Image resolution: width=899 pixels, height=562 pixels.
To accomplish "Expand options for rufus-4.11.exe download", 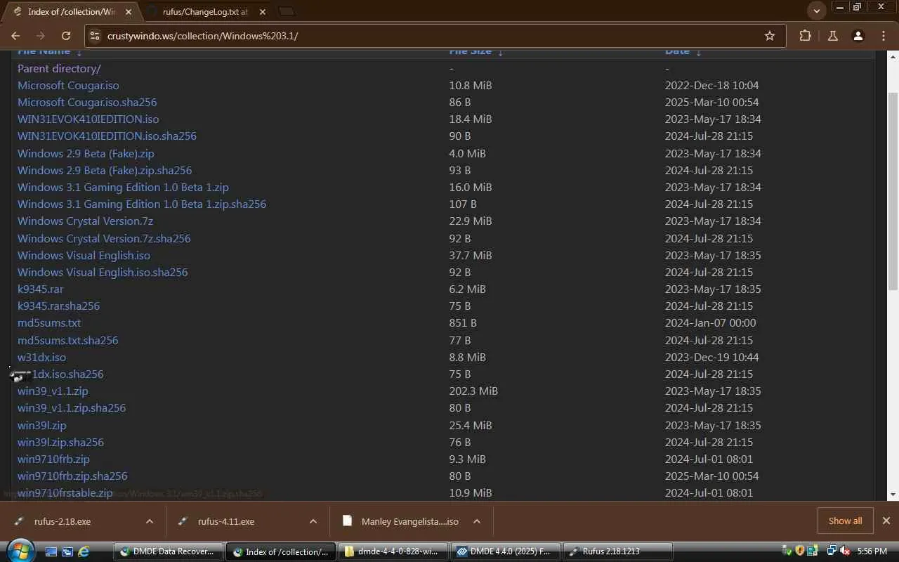I will (313, 521).
